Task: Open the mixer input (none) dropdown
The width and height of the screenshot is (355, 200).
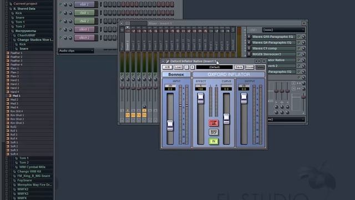Action: pyautogui.click(x=283, y=29)
